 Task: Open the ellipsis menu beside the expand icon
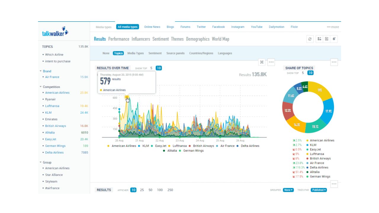click(271, 62)
